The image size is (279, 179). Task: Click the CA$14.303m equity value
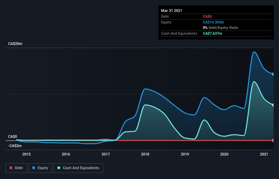click(x=213, y=22)
